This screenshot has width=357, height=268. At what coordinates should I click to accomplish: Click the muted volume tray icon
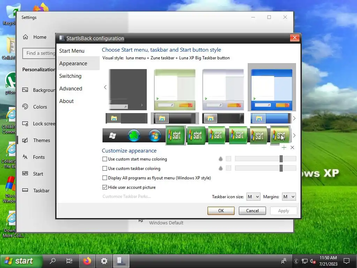[313, 261]
